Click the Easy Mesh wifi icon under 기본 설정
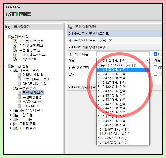Screen dimensions: 166x158 click(15, 59)
